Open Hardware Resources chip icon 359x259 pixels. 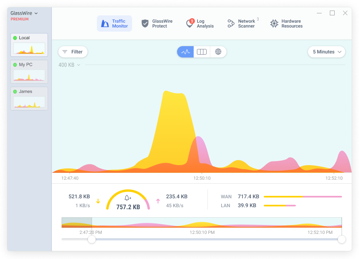[x=274, y=23]
